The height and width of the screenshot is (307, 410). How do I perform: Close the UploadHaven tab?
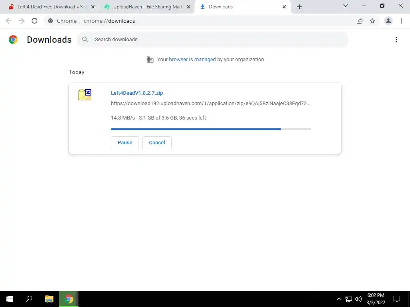coord(189,7)
